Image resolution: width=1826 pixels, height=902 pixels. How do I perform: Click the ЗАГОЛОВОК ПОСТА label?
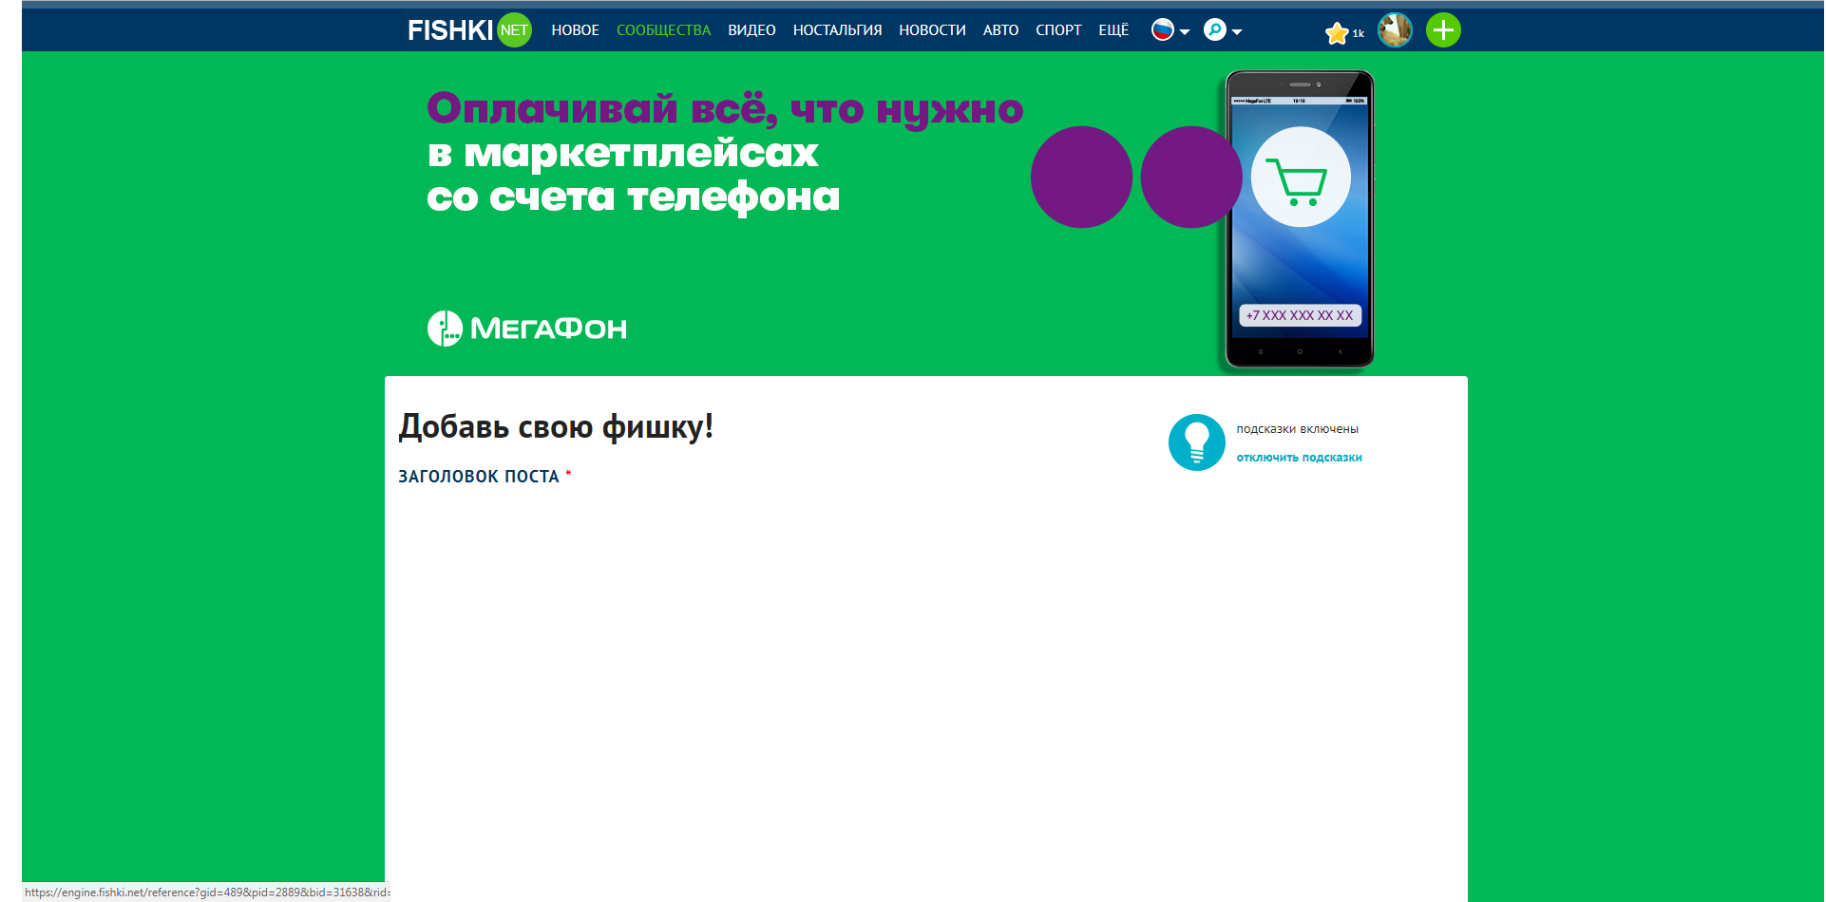(479, 477)
